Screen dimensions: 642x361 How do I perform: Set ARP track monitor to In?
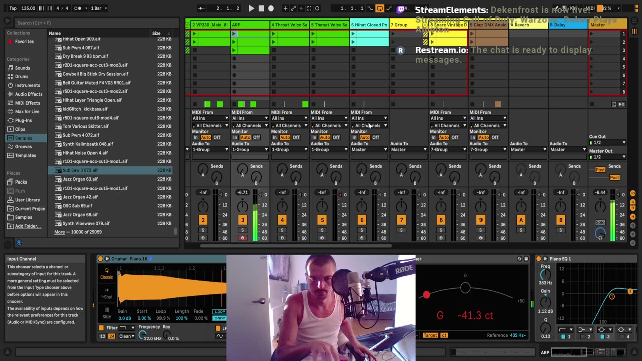(x=235, y=137)
